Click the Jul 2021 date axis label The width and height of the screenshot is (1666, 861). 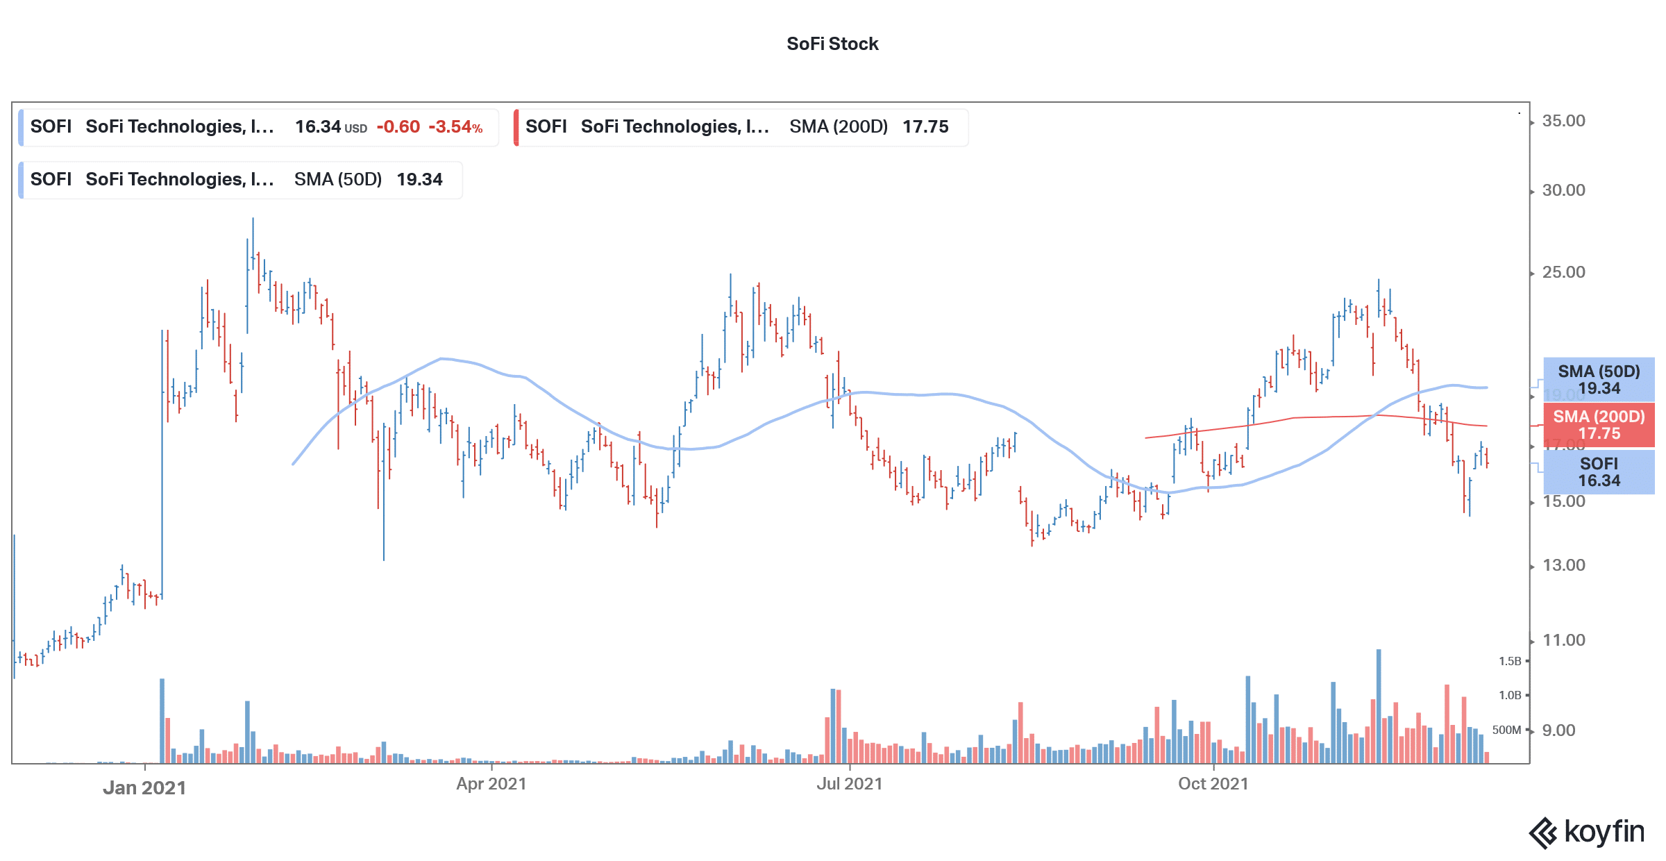(850, 784)
